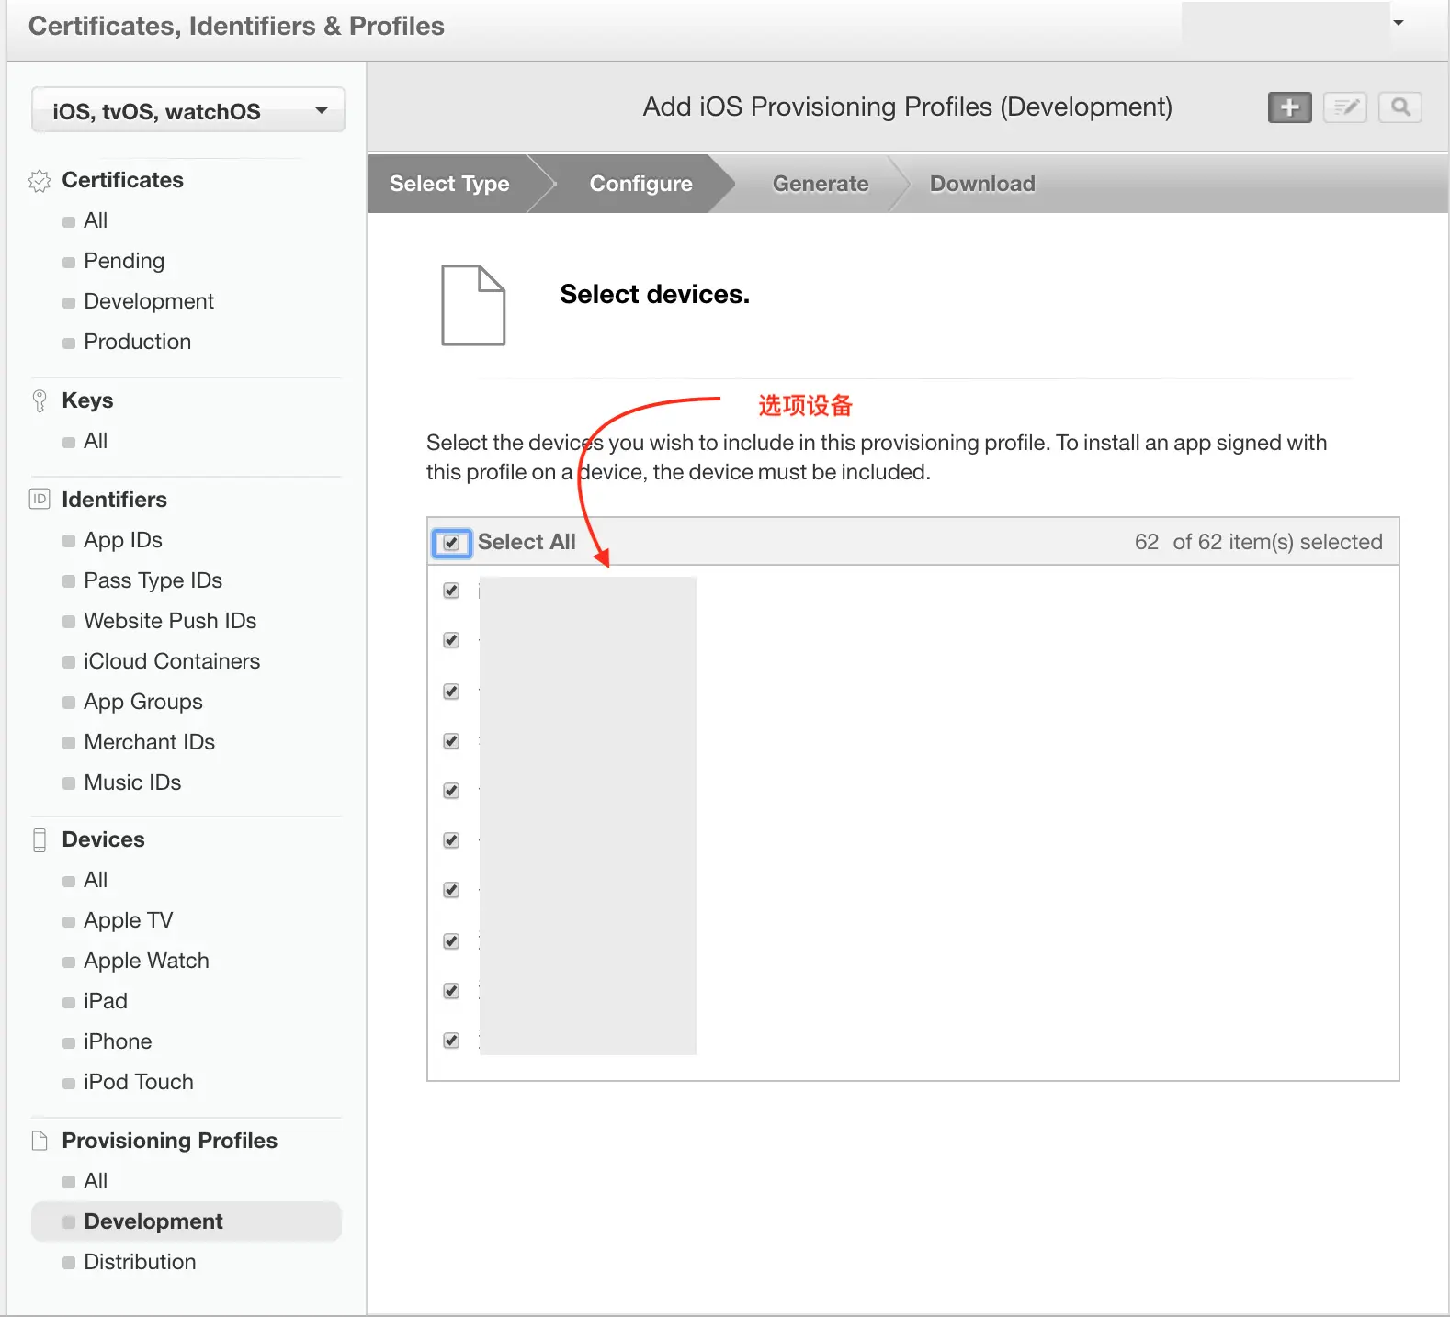Click the Configure step tab

tap(641, 184)
